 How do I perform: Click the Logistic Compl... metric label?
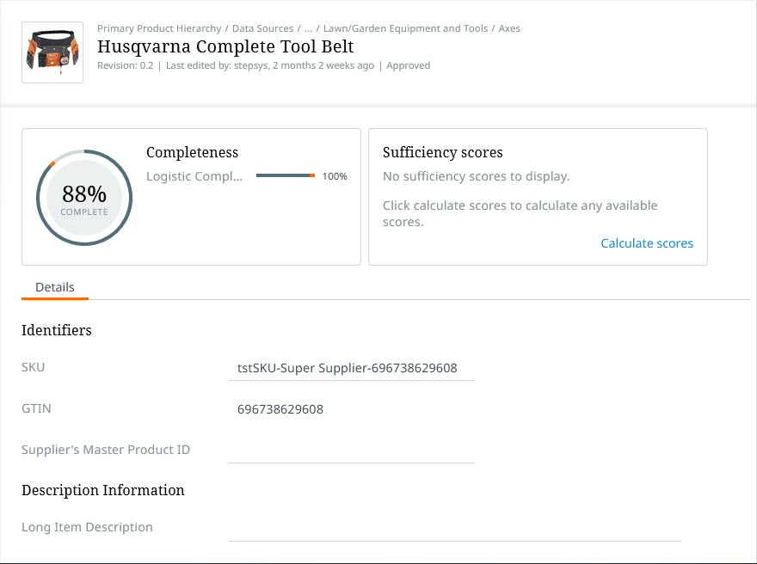click(x=194, y=176)
